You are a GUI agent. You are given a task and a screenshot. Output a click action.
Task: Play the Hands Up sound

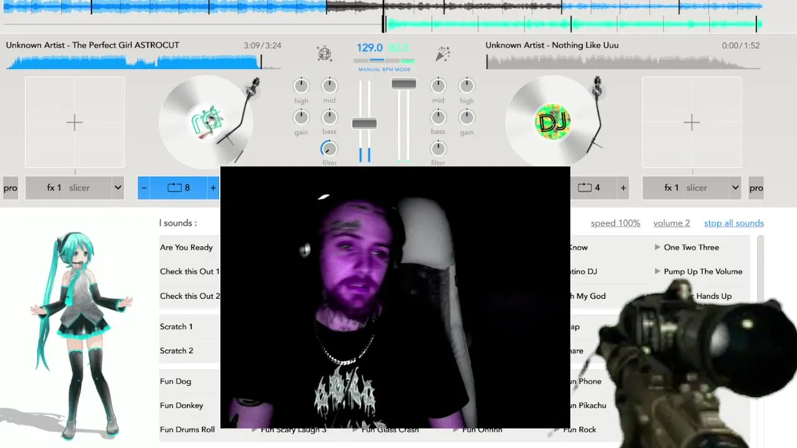click(714, 296)
